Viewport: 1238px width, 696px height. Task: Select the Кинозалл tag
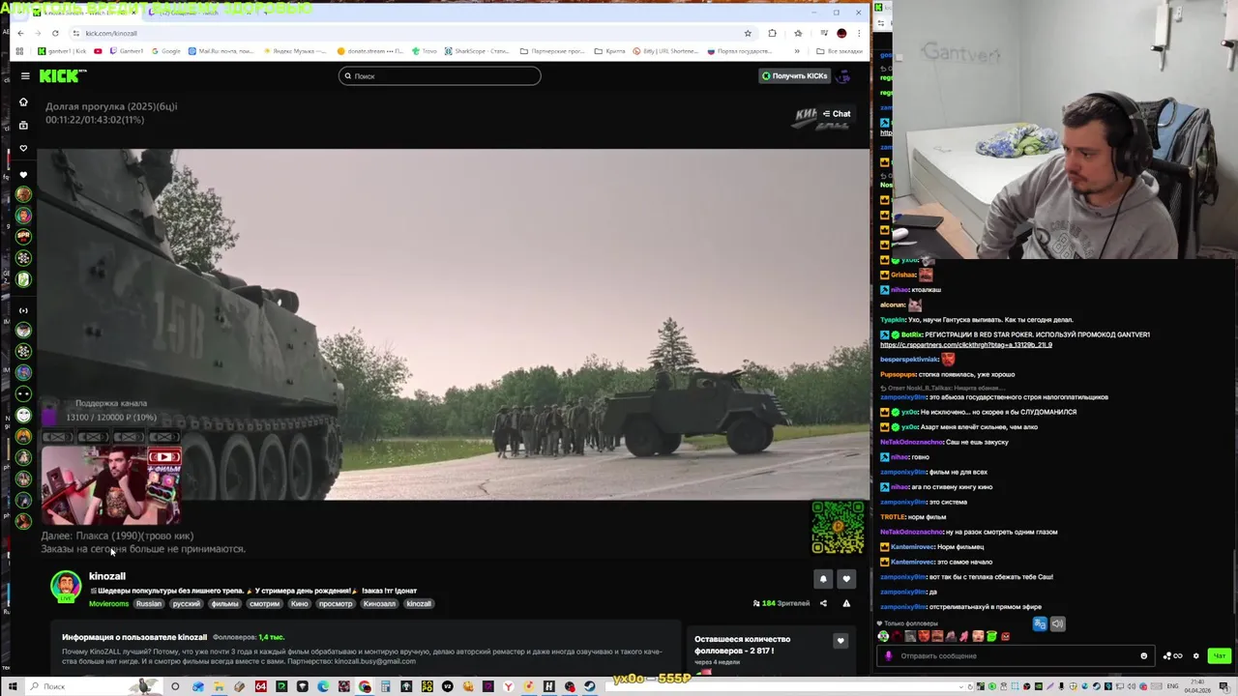coord(379,604)
